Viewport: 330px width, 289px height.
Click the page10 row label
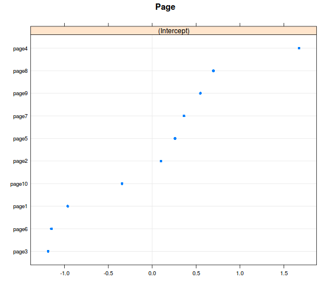(x=19, y=184)
